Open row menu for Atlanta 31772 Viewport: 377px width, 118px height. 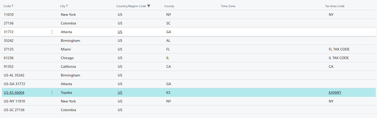(x=52, y=32)
